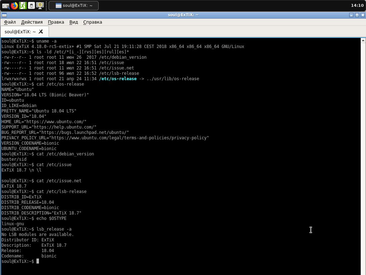The height and width of the screenshot is (275, 366).
Task: Click the uname -a kernel output line
Action: click(123, 47)
